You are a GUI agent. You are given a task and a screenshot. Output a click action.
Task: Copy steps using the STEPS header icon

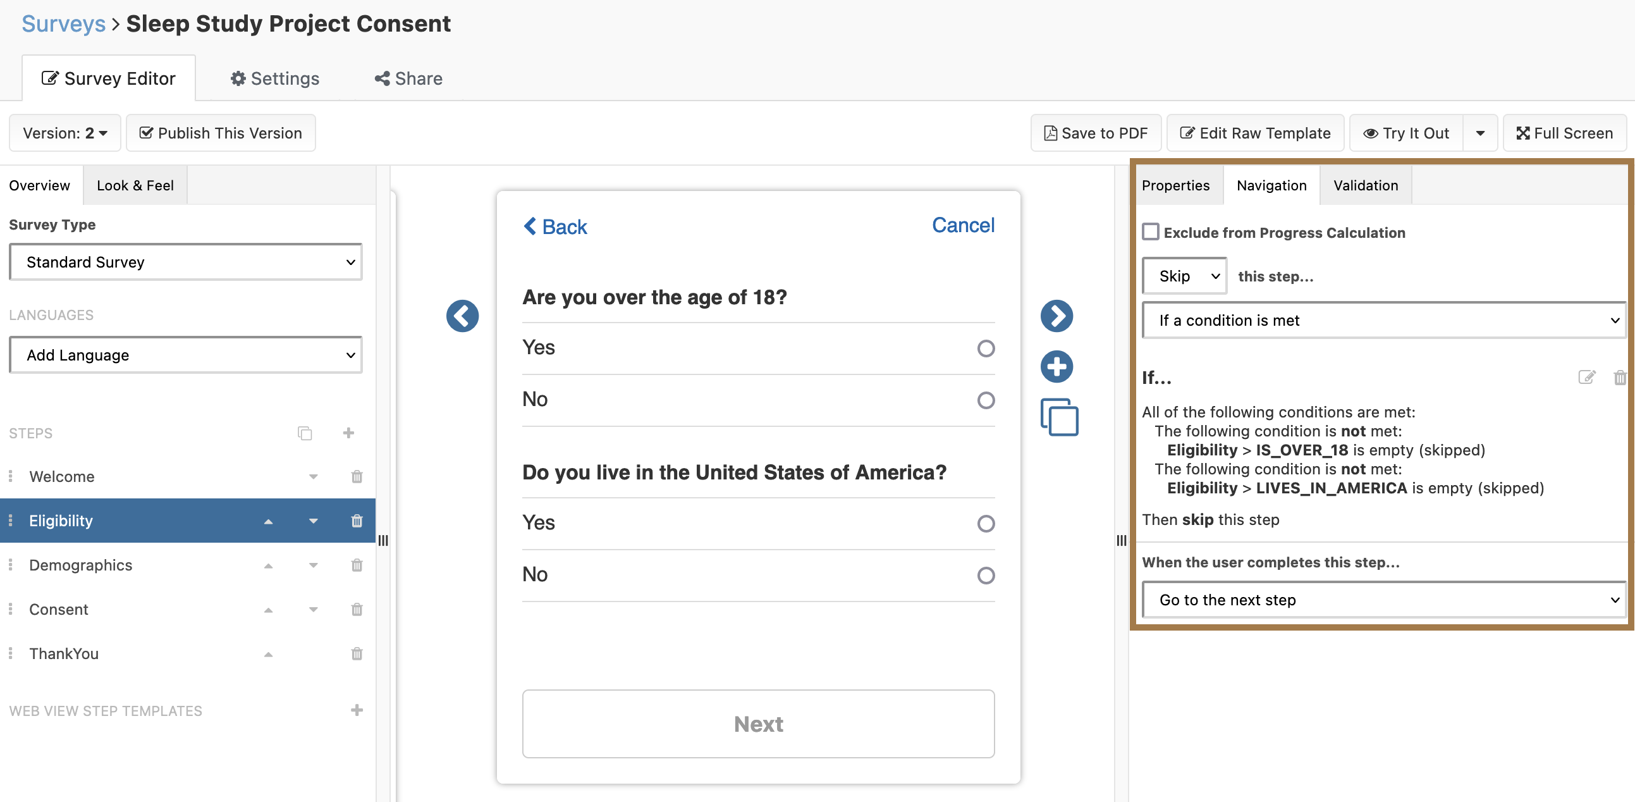point(305,433)
